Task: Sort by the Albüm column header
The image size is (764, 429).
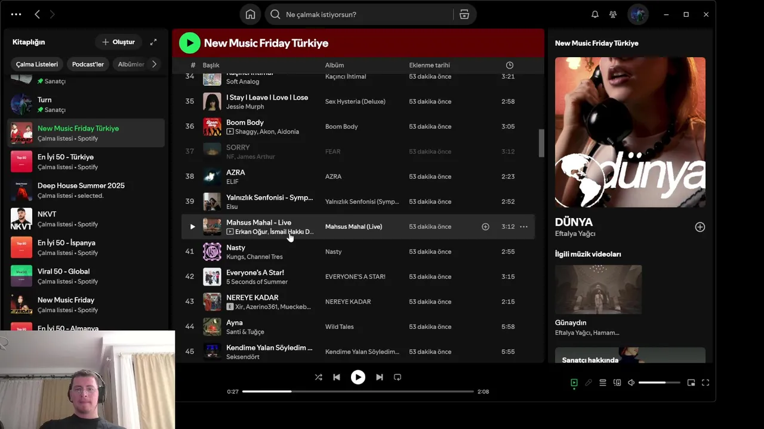Action: (334, 65)
